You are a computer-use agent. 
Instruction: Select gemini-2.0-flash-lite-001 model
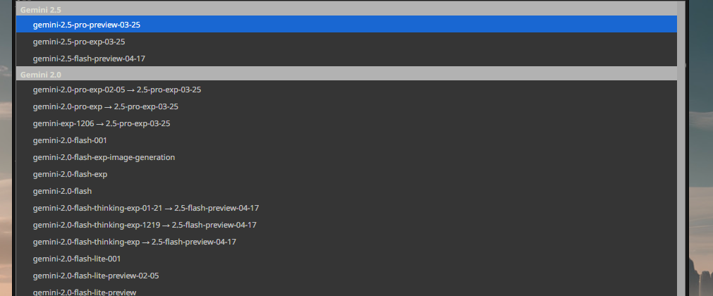346,259
